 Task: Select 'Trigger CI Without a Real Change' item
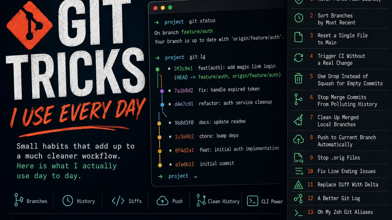point(341,59)
